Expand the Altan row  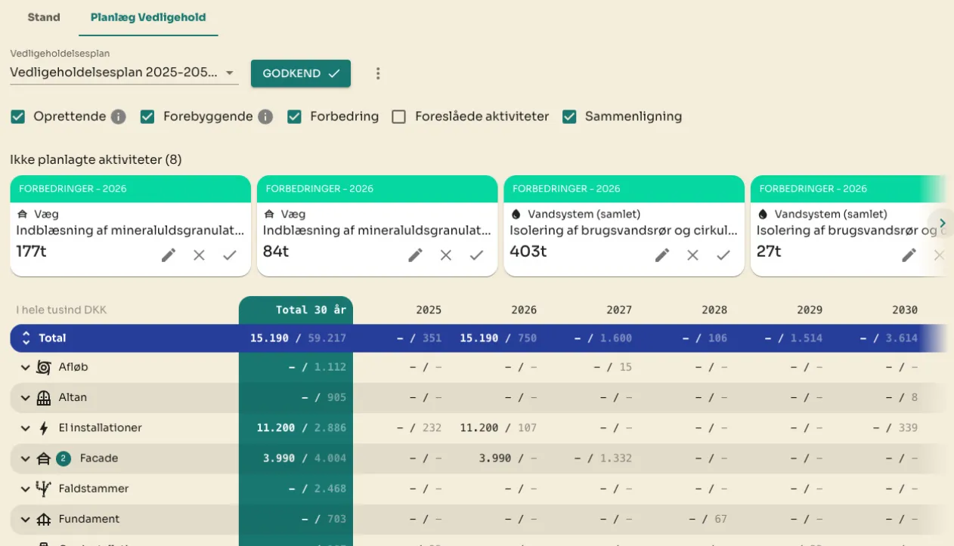[25, 397]
